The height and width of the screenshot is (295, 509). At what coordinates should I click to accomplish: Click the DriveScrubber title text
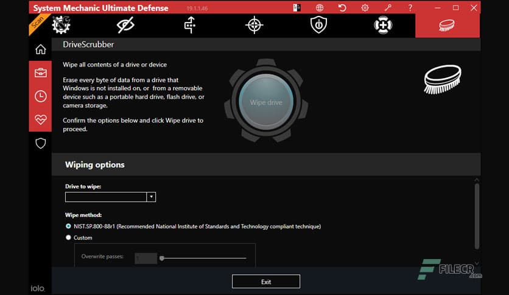(x=88, y=44)
